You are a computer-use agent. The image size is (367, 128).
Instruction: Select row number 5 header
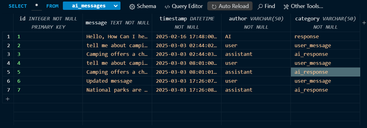pos(8,72)
